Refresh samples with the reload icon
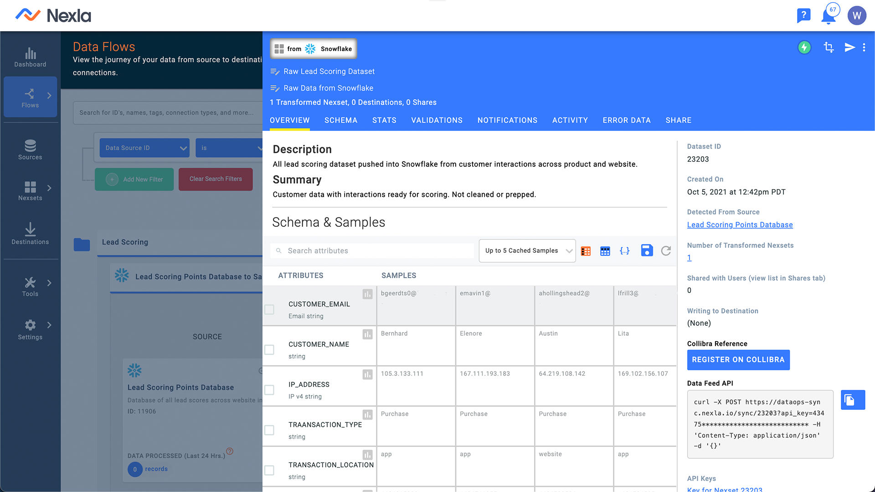 pyautogui.click(x=666, y=251)
